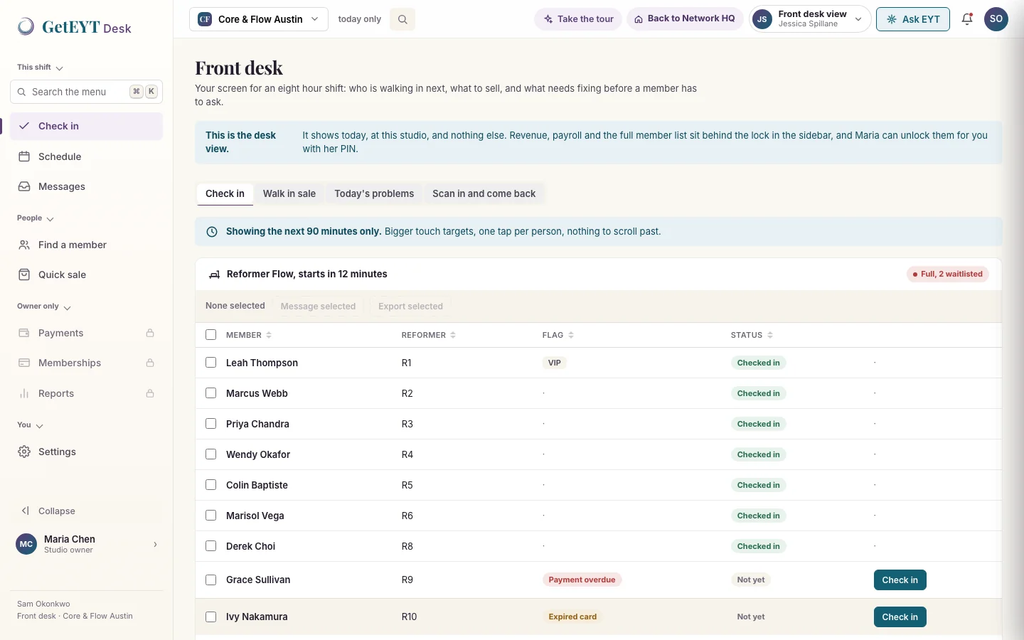Switch to Walk in sale tab
The image size is (1024, 640).
point(289,193)
